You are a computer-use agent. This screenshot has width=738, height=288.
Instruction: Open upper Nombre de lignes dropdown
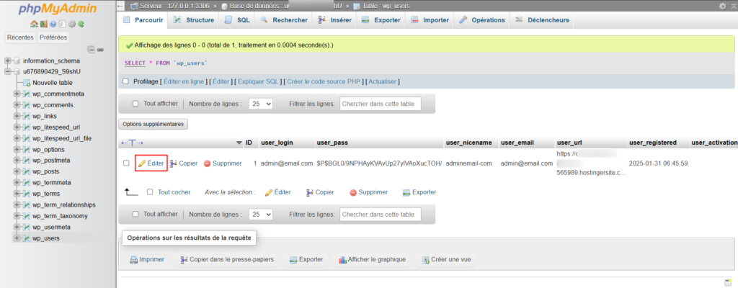pyautogui.click(x=261, y=104)
